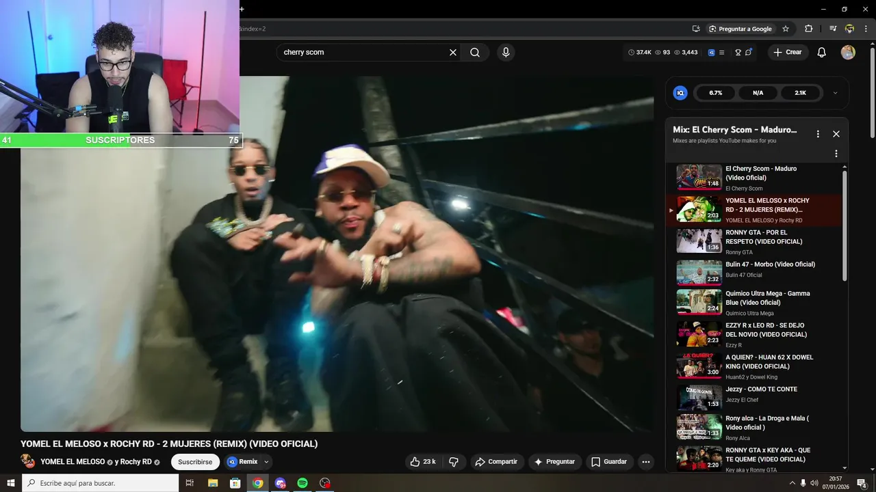This screenshot has height=492, width=876.
Task: Play El Cherry Scom - Maduro from the playlist
Action: click(x=756, y=178)
